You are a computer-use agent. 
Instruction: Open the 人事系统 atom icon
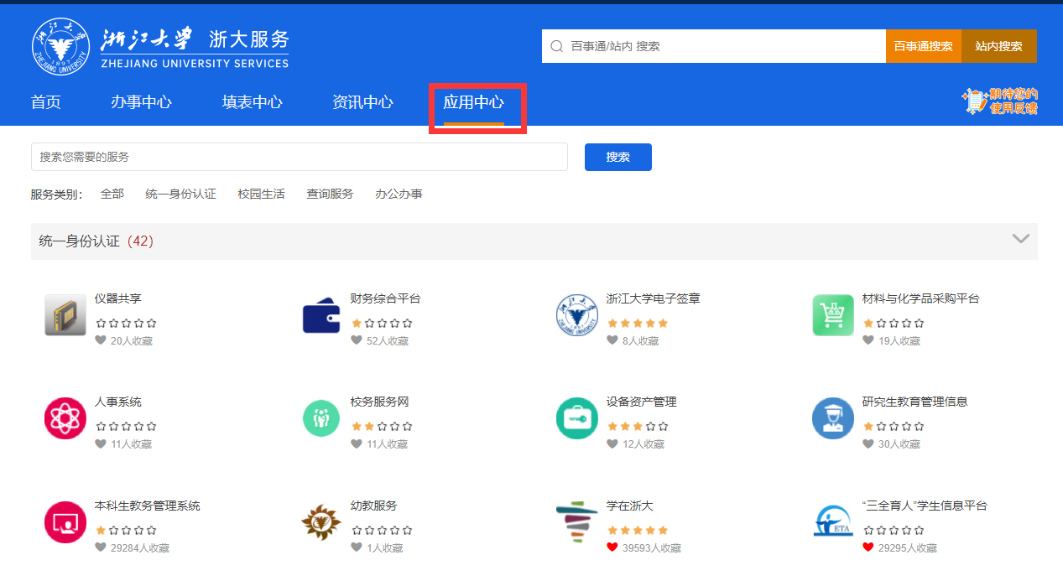pyautogui.click(x=65, y=418)
